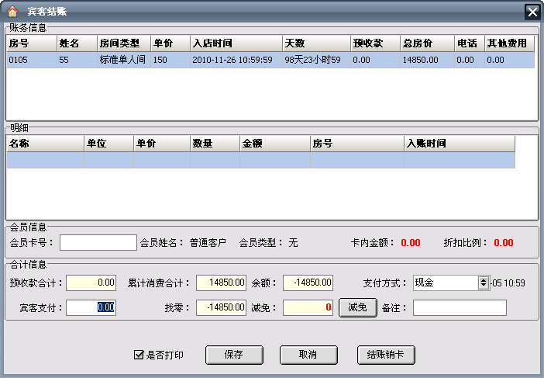Close the 宾客结账 dialog with the X
The image size is (544, 378).
tap(532, 12)
